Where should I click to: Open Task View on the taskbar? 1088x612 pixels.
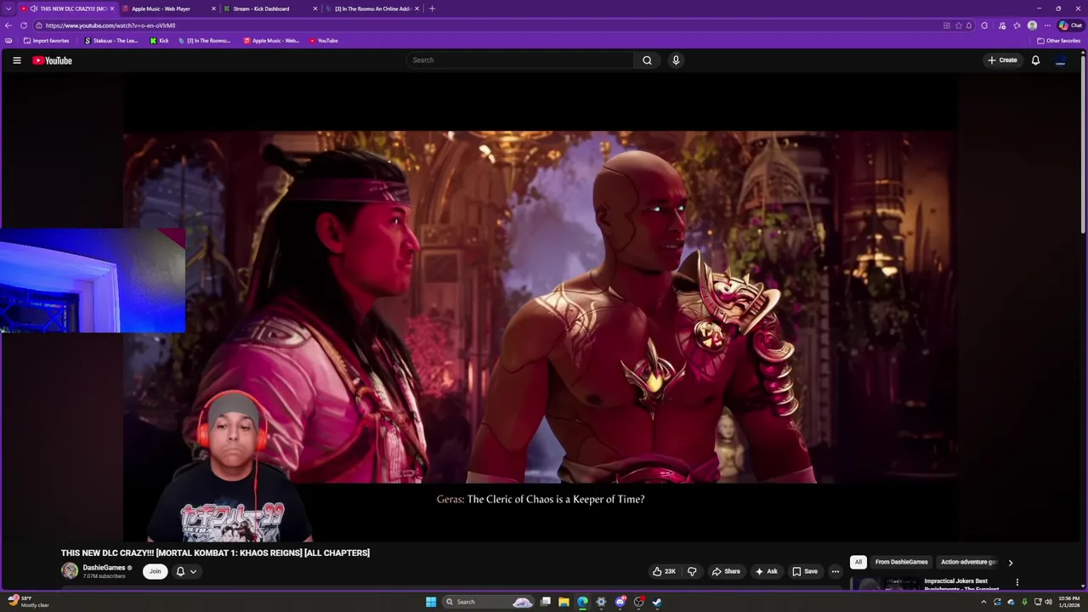tap(545, 602)
